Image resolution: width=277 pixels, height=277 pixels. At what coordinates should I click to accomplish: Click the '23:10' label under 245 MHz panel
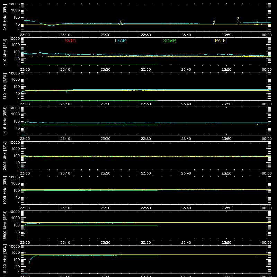[65, 35]
